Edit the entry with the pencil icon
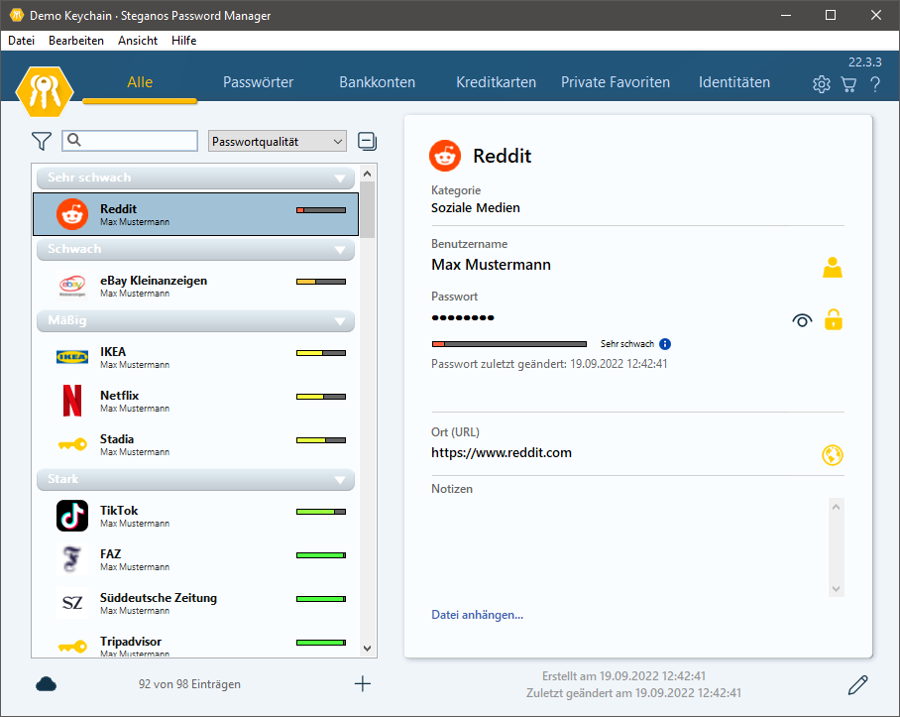 click(x=858, y=685)
